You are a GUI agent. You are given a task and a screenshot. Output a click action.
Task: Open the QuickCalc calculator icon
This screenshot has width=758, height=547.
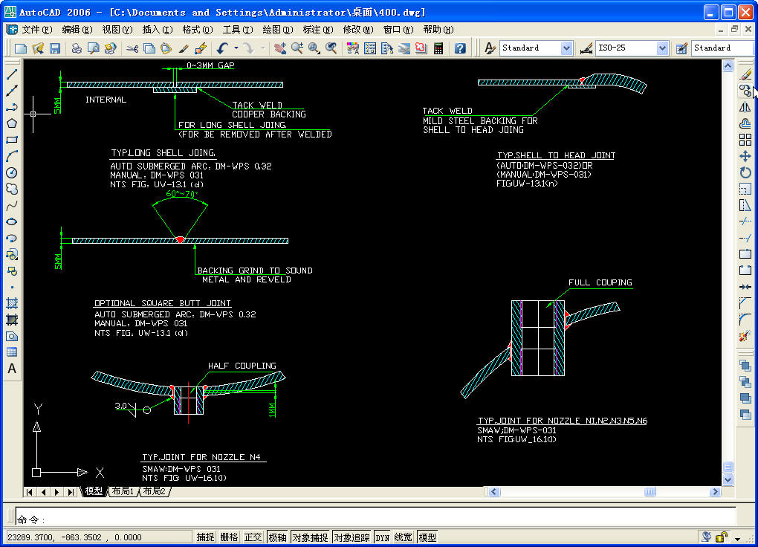tap(438, 48)
